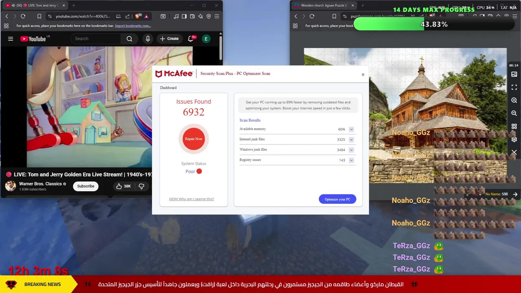
Task: Click the YouTube page vertical scrollbar
Action: (221, 49)
